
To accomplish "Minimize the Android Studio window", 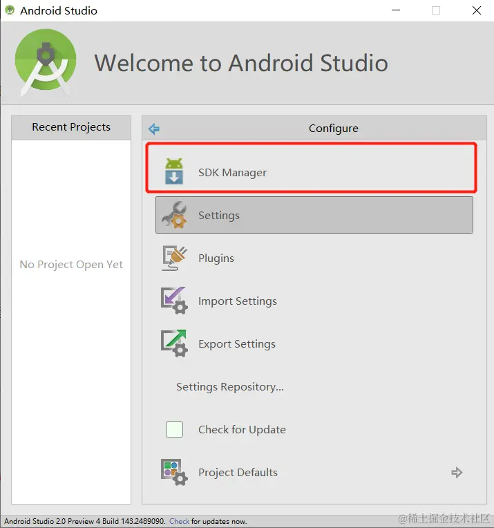I will 396,10.
